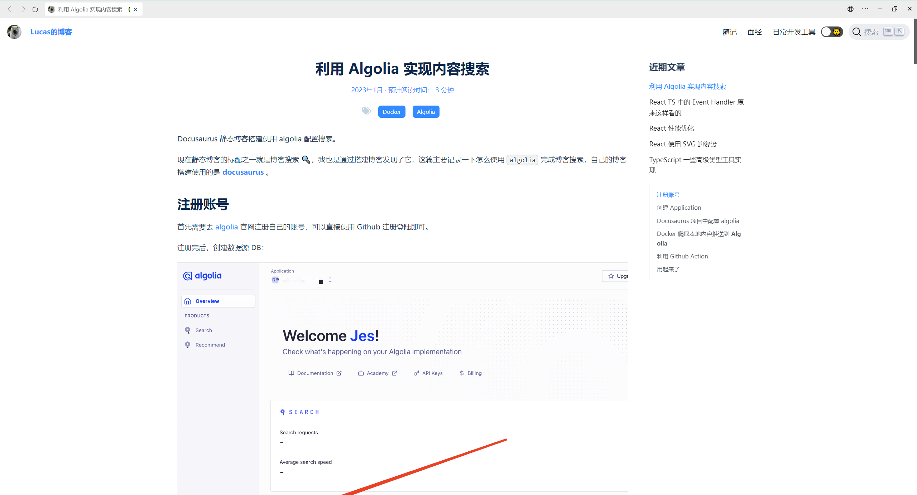Select Search in algolia sidebar
Viewport: 917px width, 495px height.
(203, 330)
